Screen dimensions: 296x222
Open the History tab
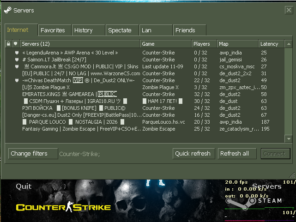(84, 30)
